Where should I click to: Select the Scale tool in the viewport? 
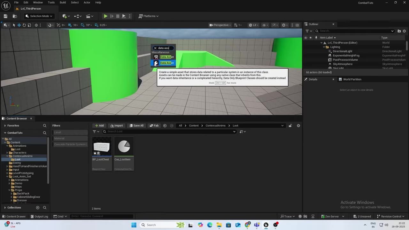[29, 25]
